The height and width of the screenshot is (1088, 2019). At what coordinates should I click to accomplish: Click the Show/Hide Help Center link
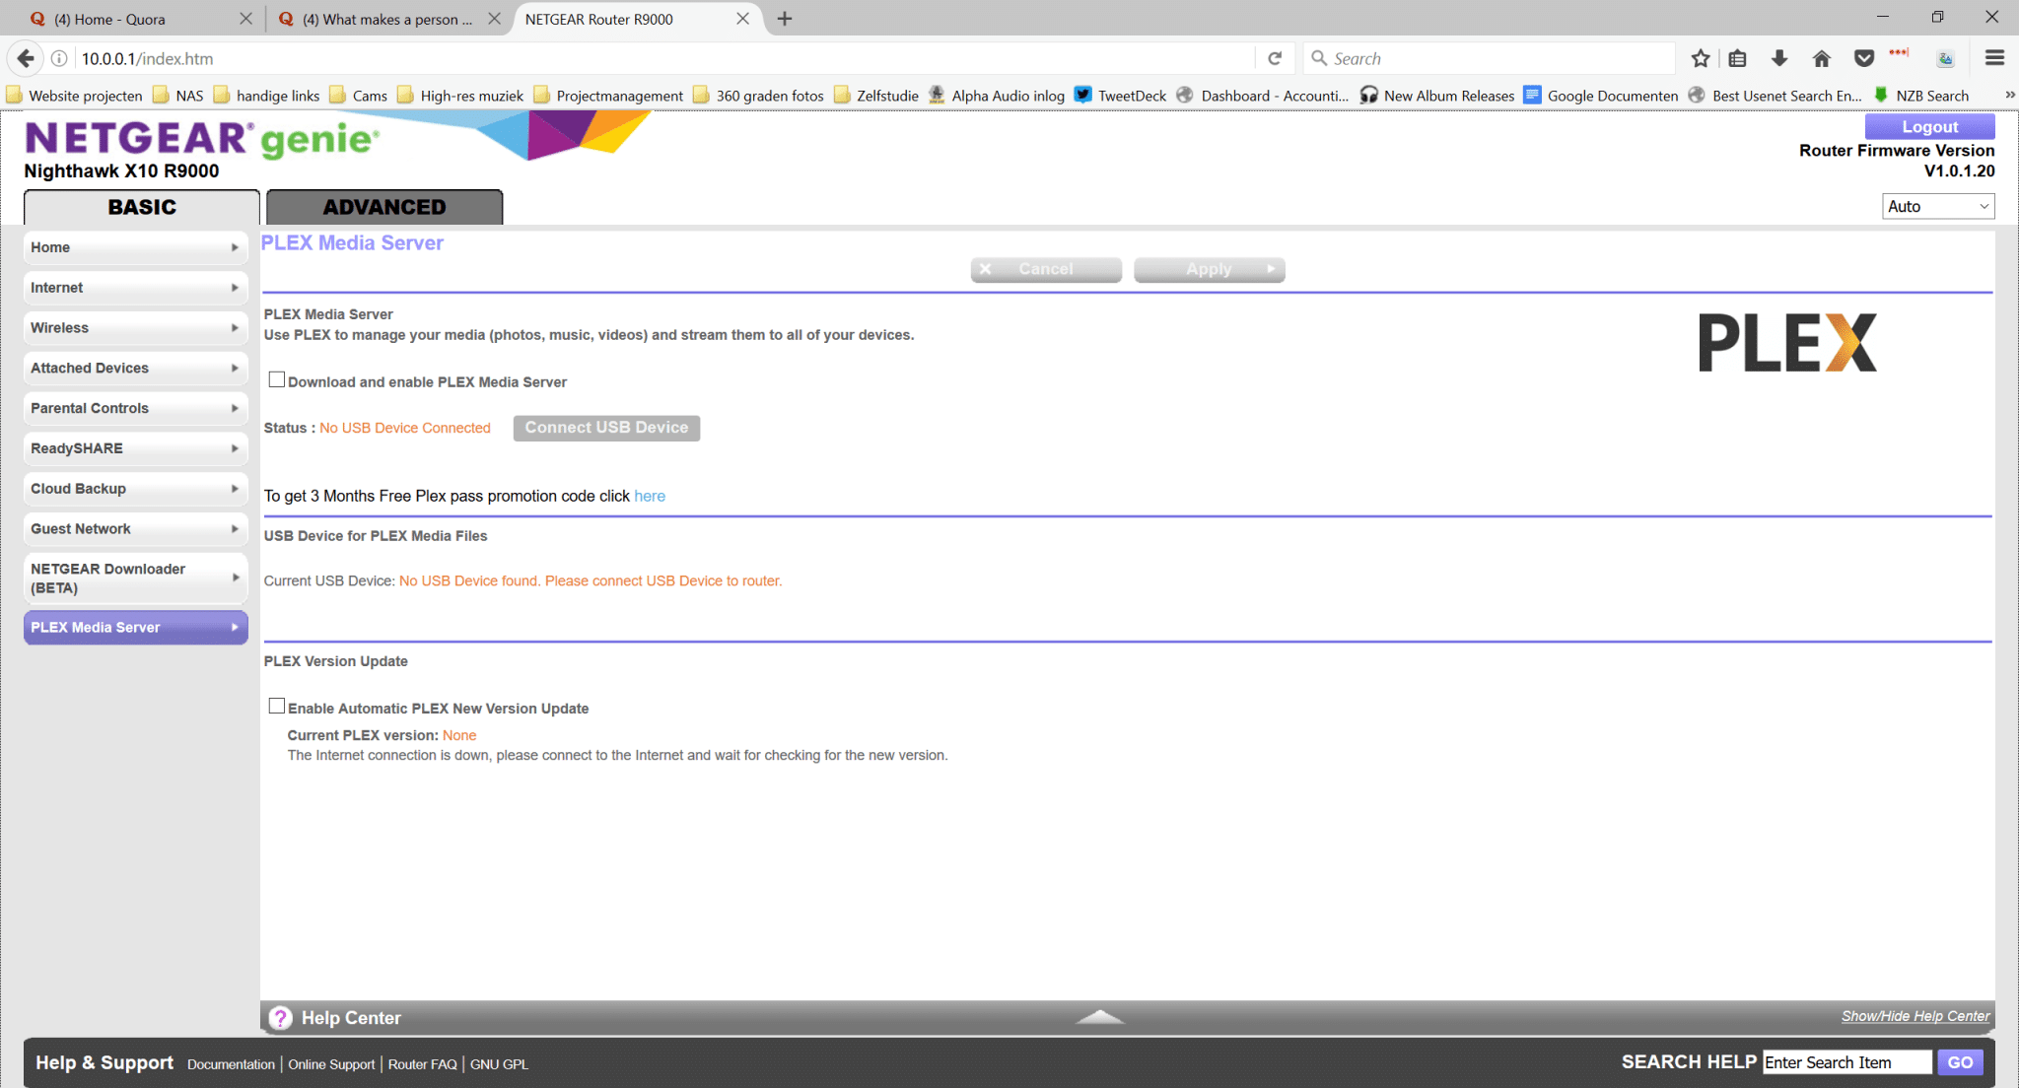tap(1915, 1016)
